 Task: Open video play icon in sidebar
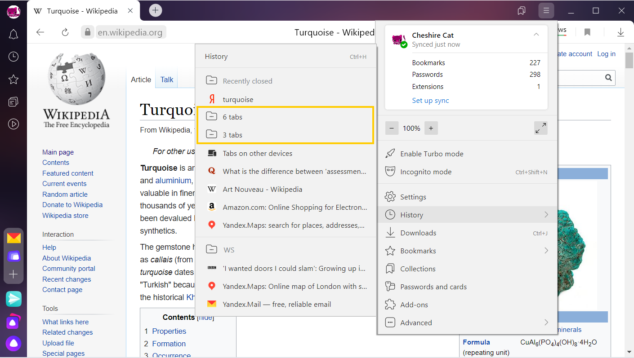tap(13, 124)
